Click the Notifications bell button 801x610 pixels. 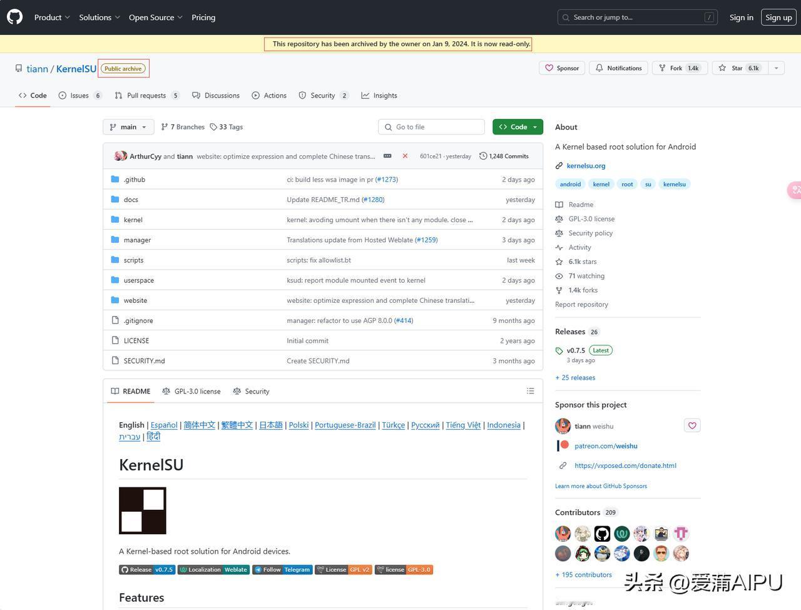coord(618,68)
